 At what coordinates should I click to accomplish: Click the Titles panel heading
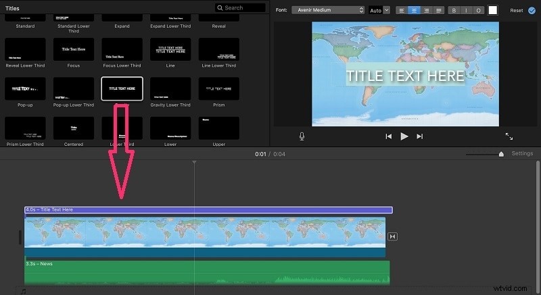(x=12, y=8)
